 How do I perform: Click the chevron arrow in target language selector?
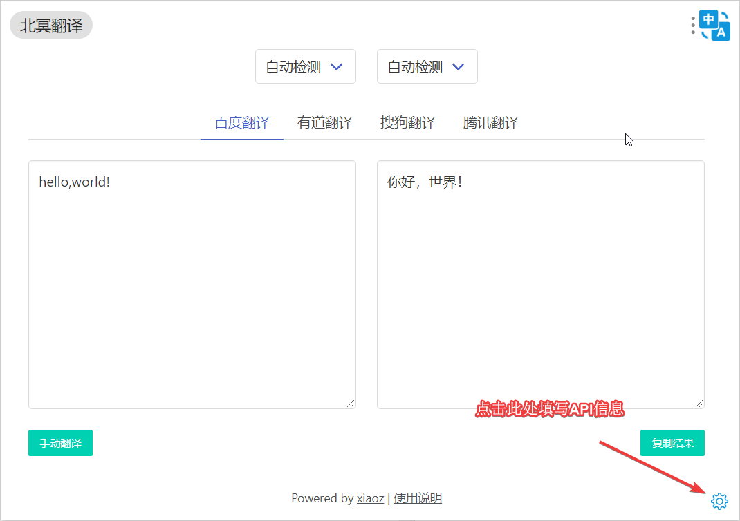(458, 67)
